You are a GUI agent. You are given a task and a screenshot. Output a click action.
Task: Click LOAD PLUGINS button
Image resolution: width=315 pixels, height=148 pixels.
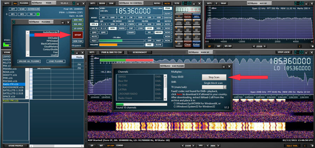(x=56, y=61)
